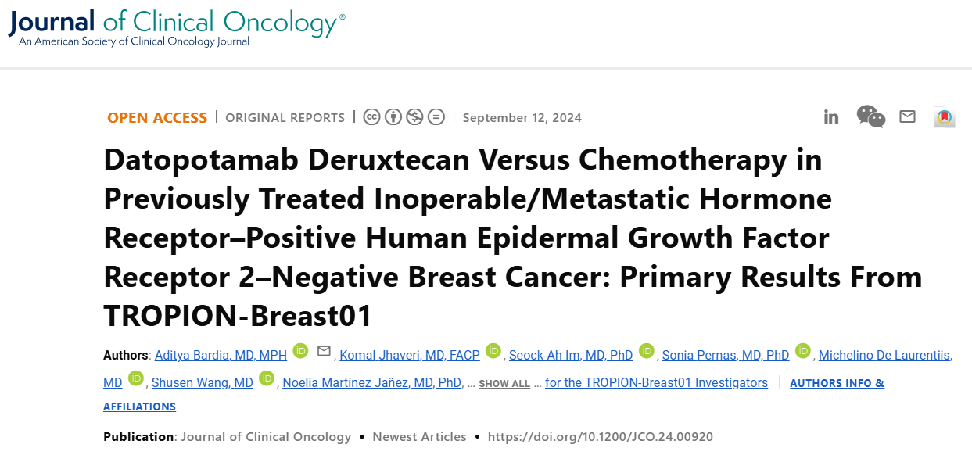Expand author list with SHOW ALL
This screenshot has height=455, width=972.
click(504, 384)
